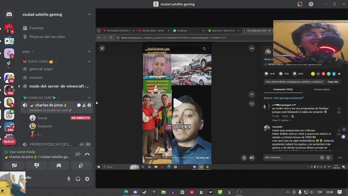Select user Ganpisito in voice channel
The image size is (348, 196).
(45, 126)
